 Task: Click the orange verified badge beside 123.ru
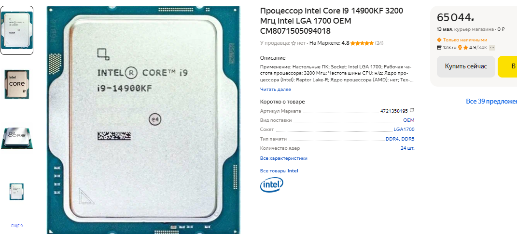pos(460,48)
